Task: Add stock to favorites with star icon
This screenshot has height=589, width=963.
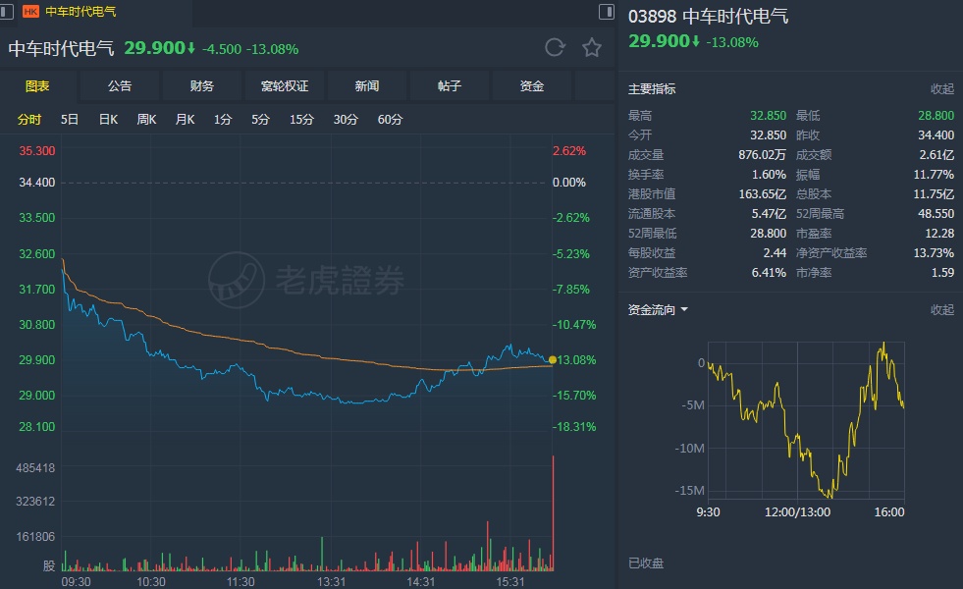Action: 591,47
